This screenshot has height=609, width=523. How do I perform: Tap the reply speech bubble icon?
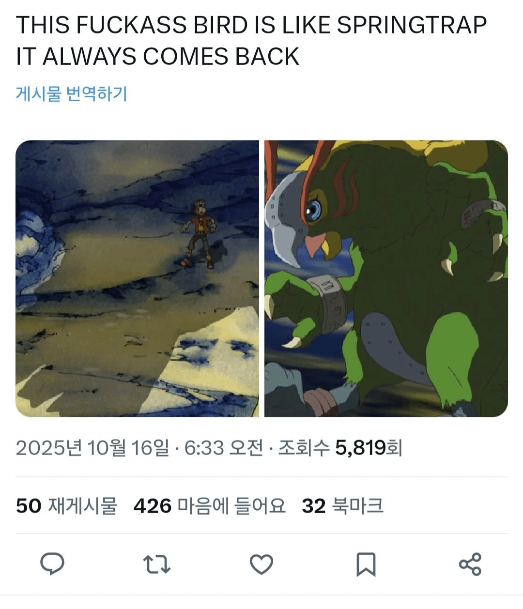52,564
